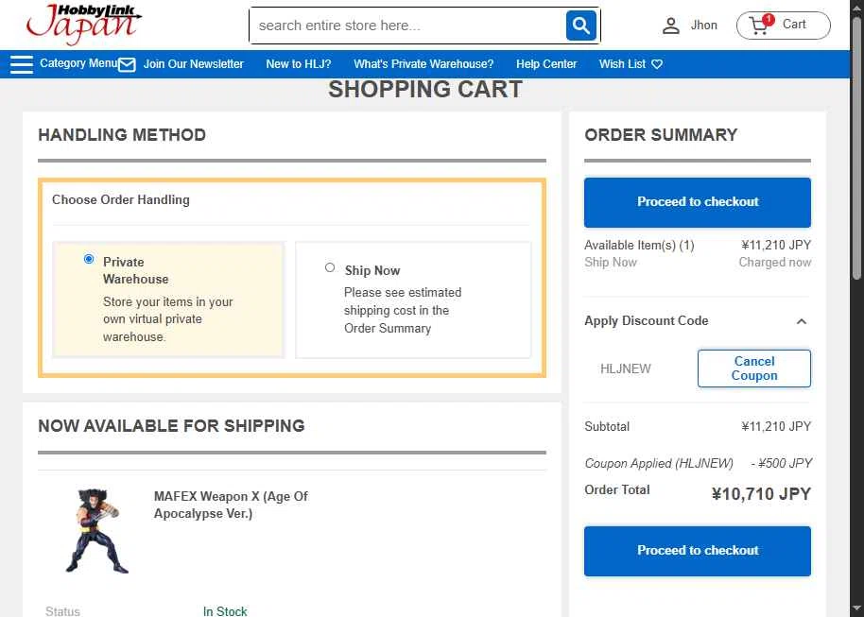Click the blue search magnifier button
Screen dimensions: 864x617
coord(580,26)
